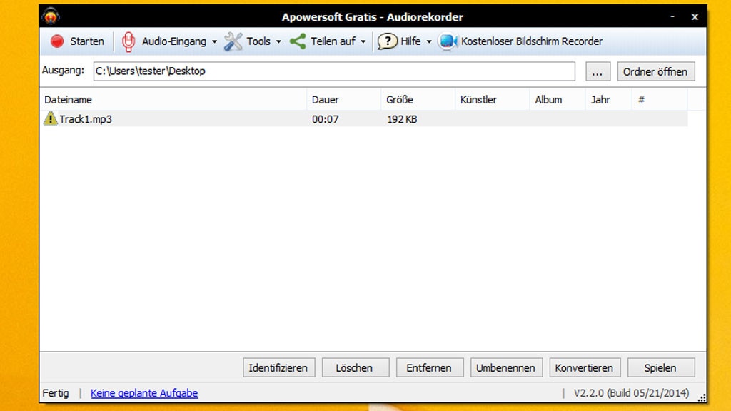Expand the Audio-Eingang dropdown arrow
Screen dimensions: 731x411
[x=213, y=41]
